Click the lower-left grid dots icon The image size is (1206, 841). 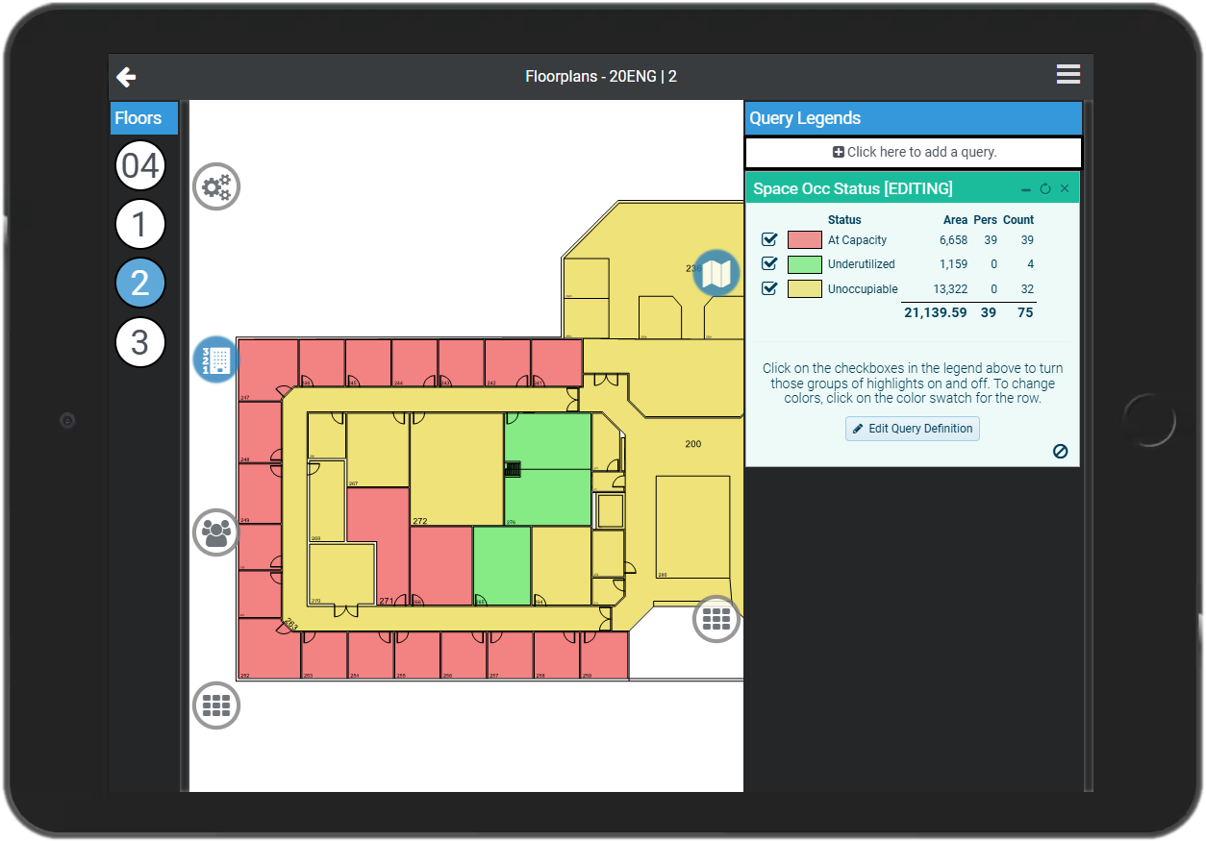point(215,705)
